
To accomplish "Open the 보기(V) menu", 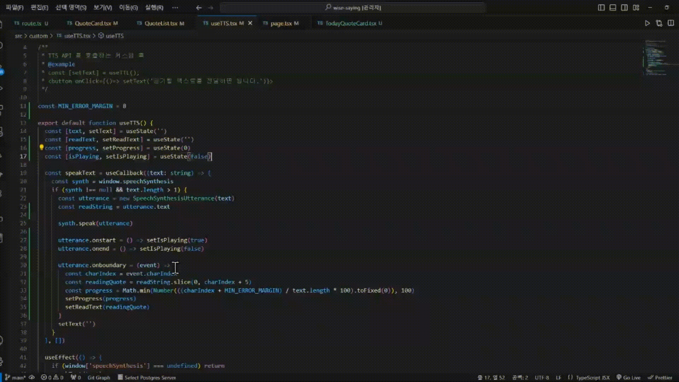I will pyautogui.click(x=103, y=7).
